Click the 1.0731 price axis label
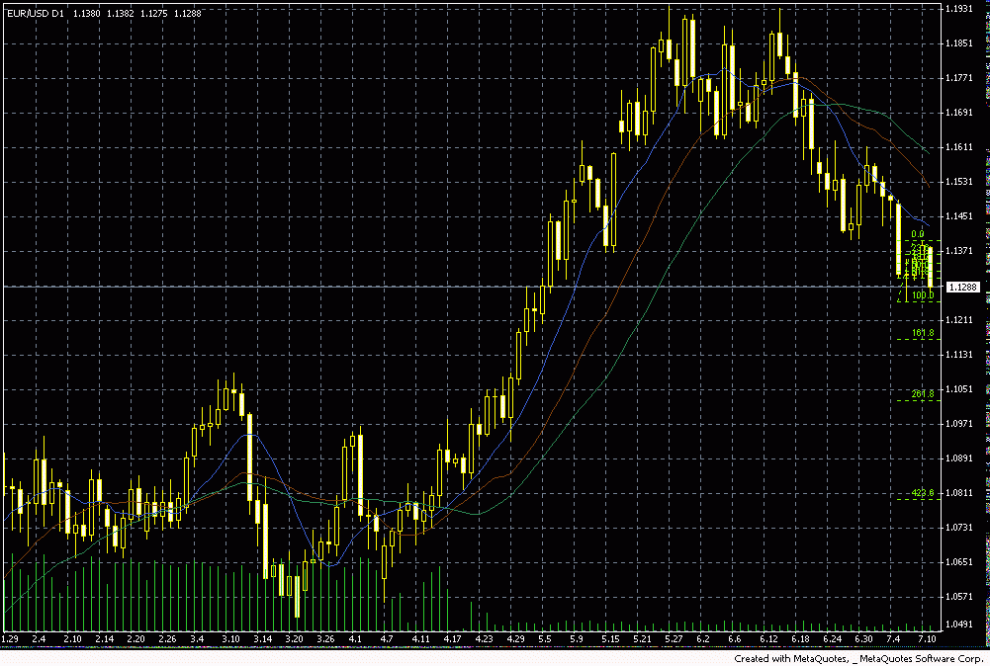The image size is (990, 666). (x=959, y=528)
